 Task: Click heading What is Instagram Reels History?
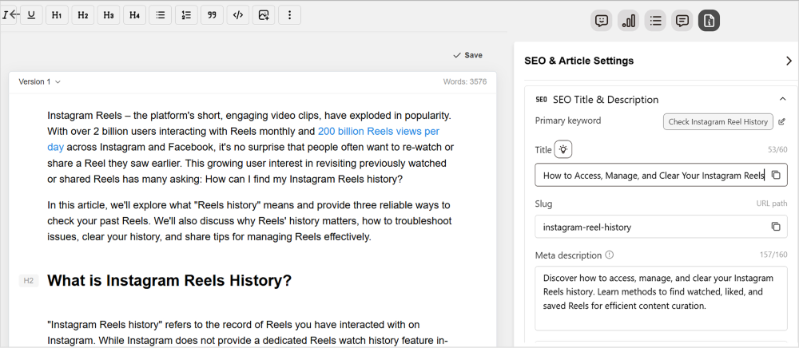(169, 281)
